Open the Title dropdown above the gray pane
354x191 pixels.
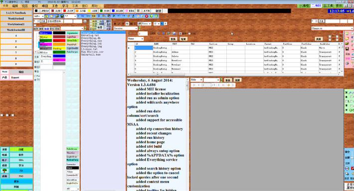click(201, 80)
